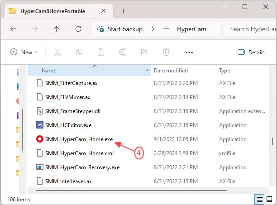
Task: Click the SMM_HyperCam_Home.xml file icon
Action: [x=40, y=153]
